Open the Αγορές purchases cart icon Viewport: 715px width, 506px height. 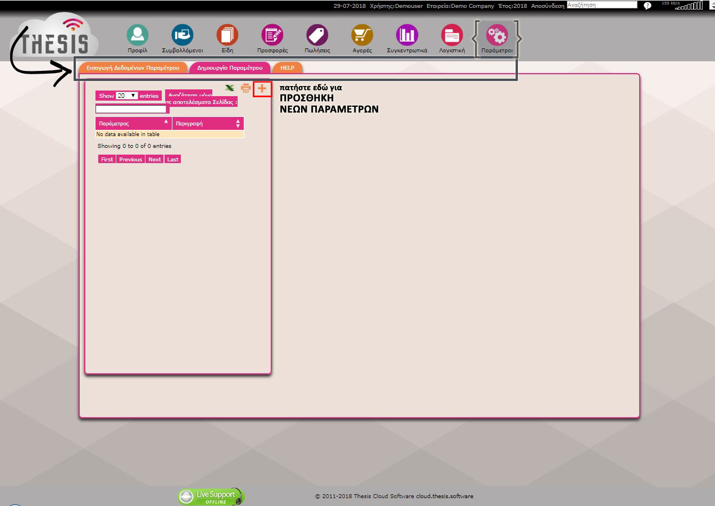tap(362, 35)
